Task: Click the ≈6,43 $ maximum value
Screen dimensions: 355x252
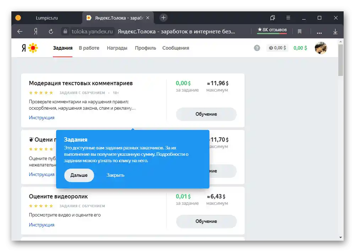Action: click(x=216, y=197)
